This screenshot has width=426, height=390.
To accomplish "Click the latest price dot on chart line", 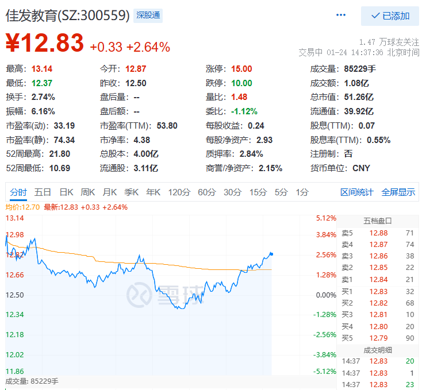I will point(271,254).
